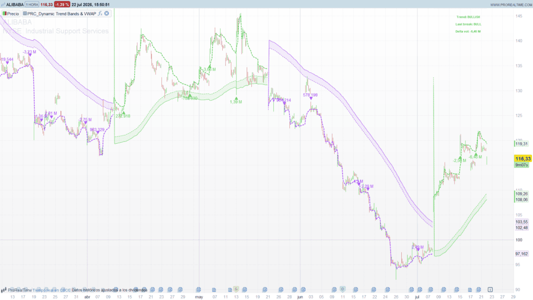Open the 1 HORA timeframe selector
This screenshot has height=300, width=533.
pyautogui.click(x=32, y=5)
